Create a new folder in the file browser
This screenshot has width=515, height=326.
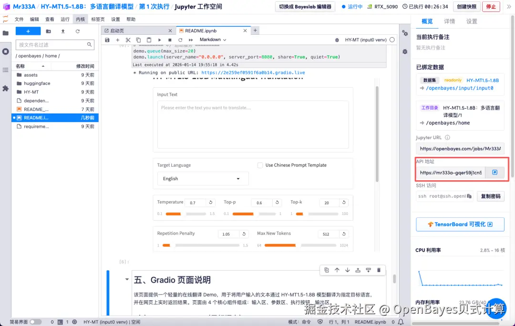pos(48,31)
